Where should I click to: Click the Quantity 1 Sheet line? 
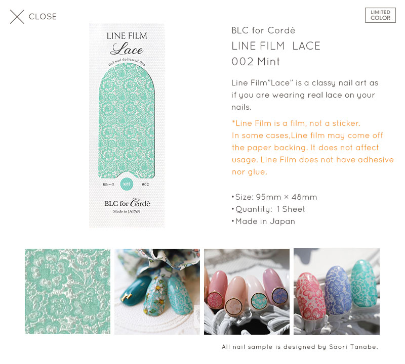[268, 209]
